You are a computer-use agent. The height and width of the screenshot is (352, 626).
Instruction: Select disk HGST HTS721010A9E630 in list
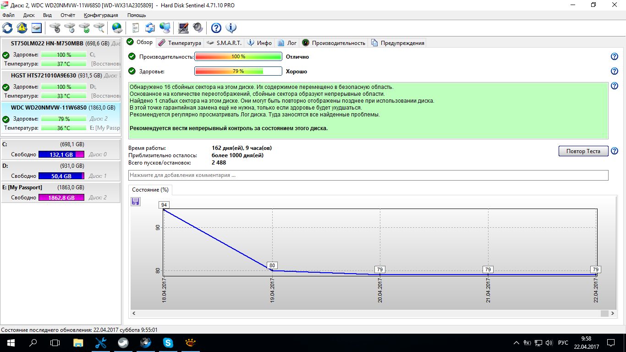(x=60, y=86)
